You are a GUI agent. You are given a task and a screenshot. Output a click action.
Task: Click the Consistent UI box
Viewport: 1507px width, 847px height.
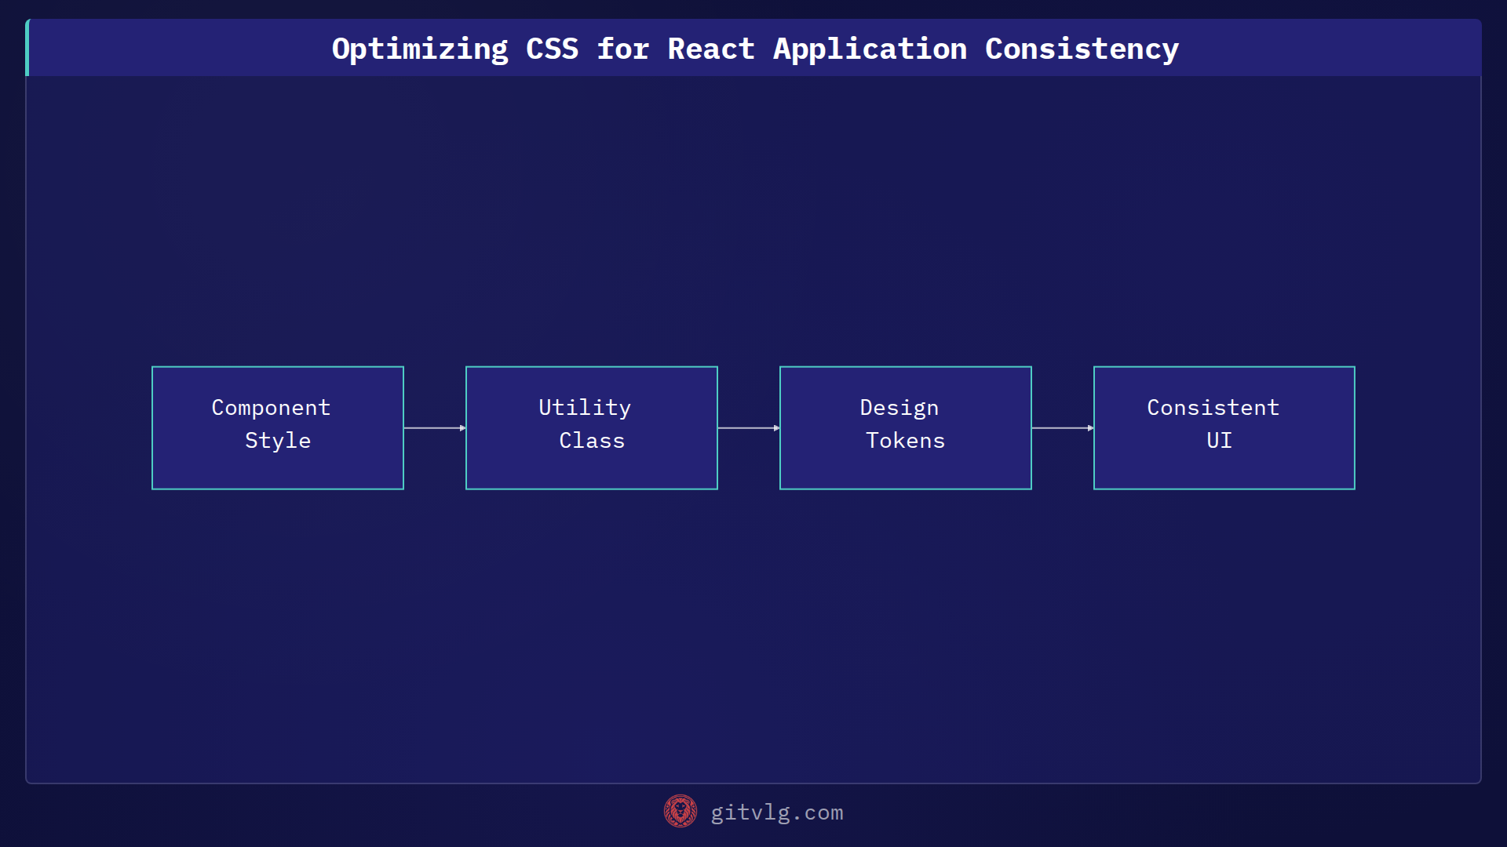tap(1224, 428)
